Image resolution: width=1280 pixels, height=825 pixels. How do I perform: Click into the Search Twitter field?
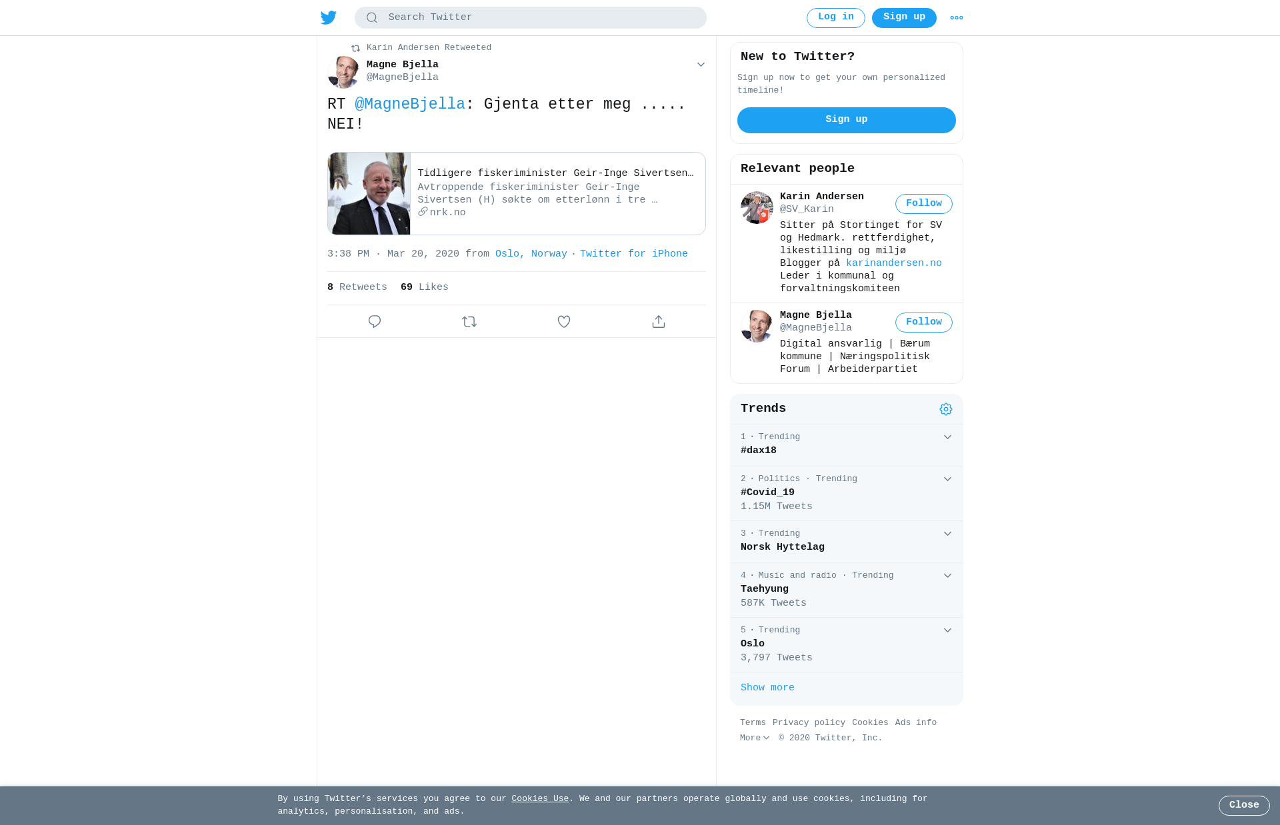click(x=531, y=18)
